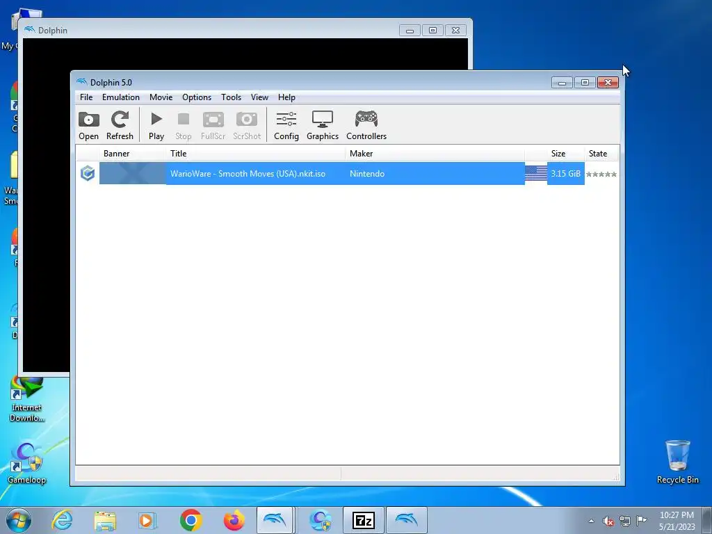Open the Gameloop taskbar icon
The image size is (712, 534).
pyautogui.click(x=320, y=520)
